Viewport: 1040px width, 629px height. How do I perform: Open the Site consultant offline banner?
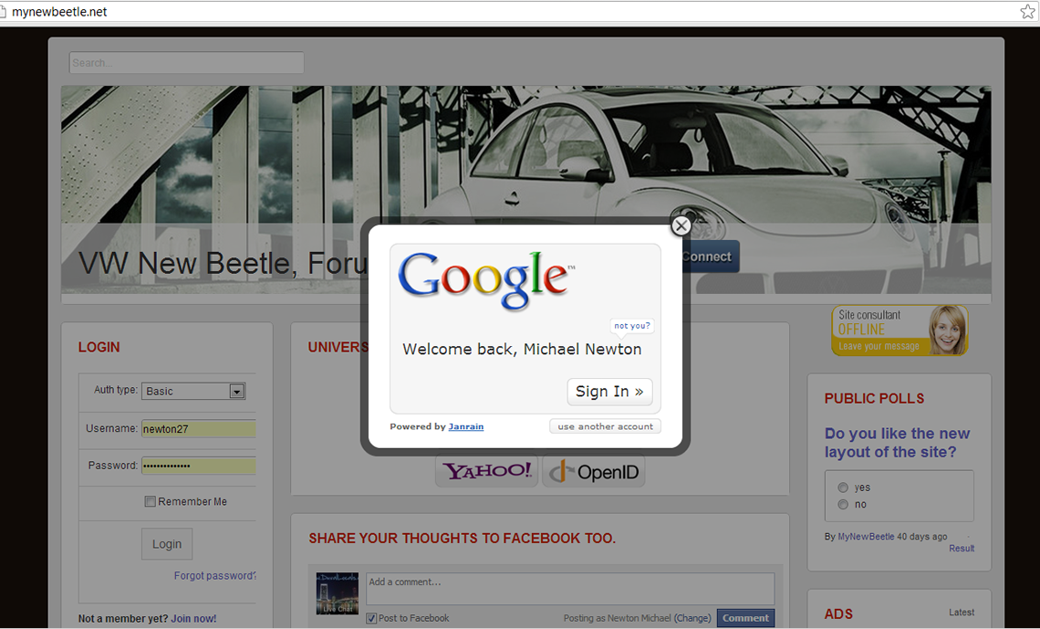(x=900, y=330)
